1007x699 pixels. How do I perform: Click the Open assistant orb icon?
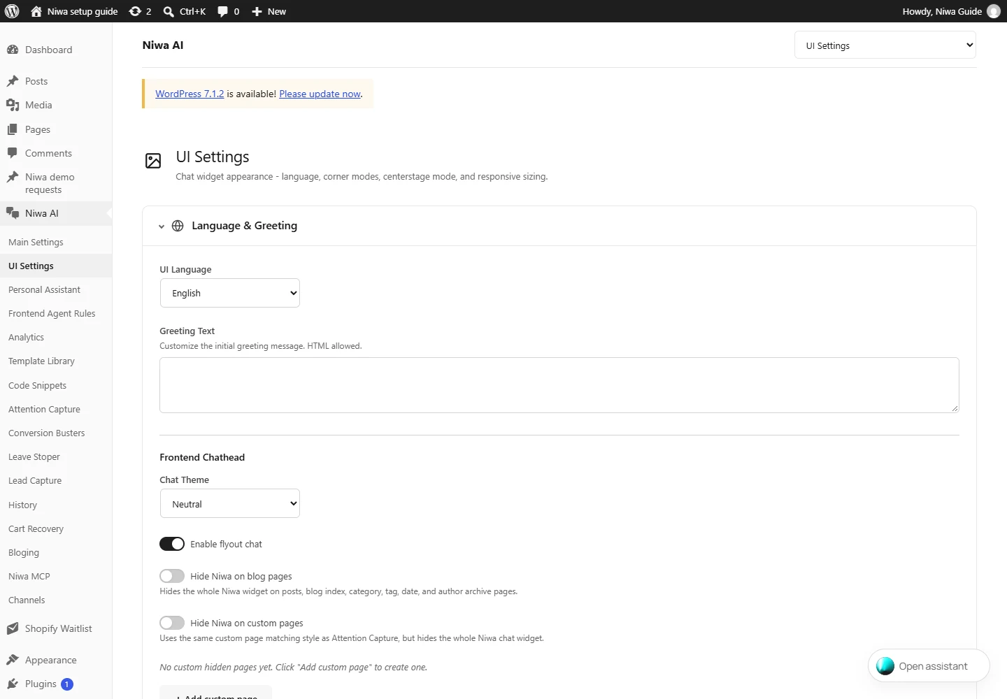[885, 666]
